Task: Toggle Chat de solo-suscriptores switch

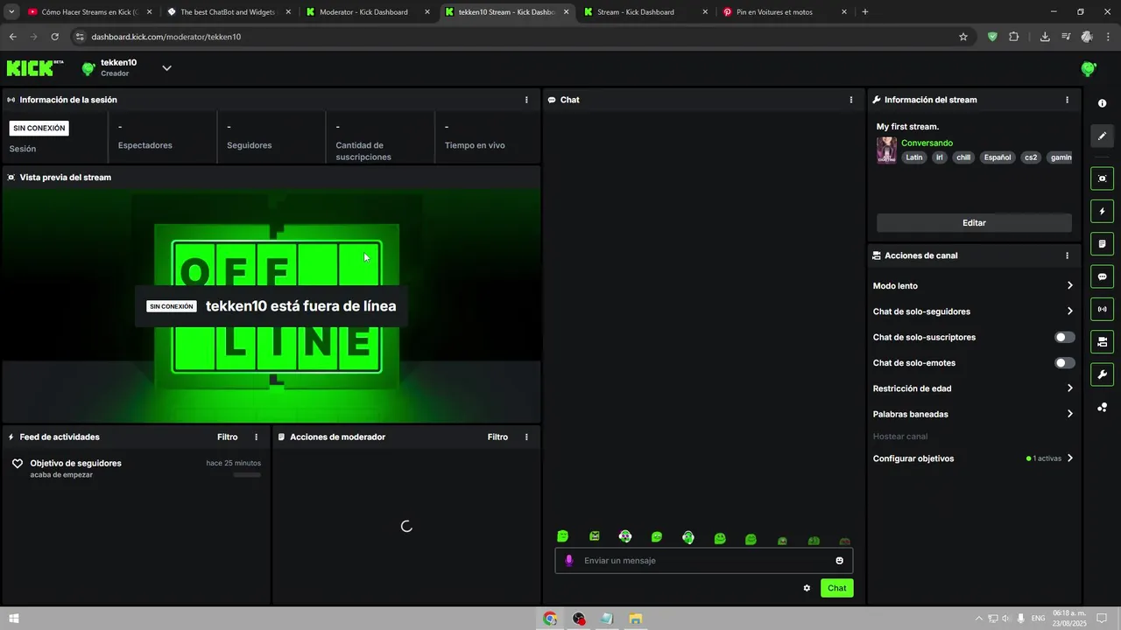Action: pos(1064,337)
